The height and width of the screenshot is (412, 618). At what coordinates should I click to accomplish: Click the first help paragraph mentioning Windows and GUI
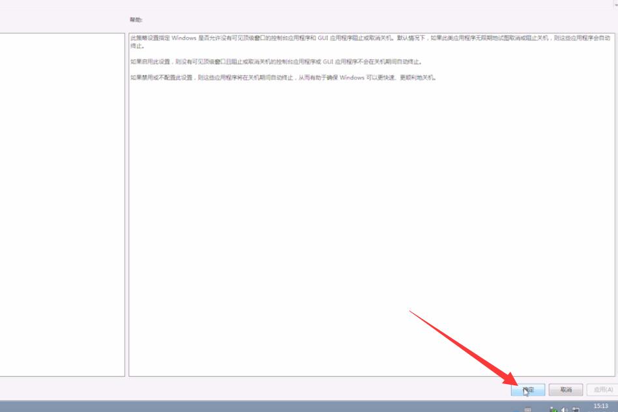[370, 42]
